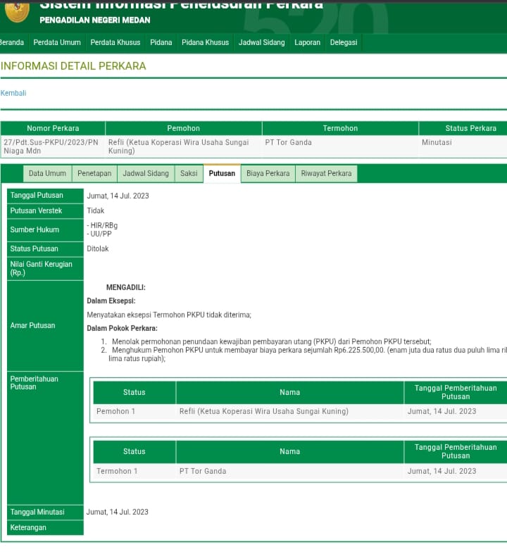
Task: Click the PT Tor Ganda termohon cell
Action: [x=288, y=142]
